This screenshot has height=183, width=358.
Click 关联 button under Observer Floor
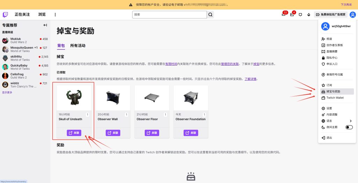click(152, 133)
